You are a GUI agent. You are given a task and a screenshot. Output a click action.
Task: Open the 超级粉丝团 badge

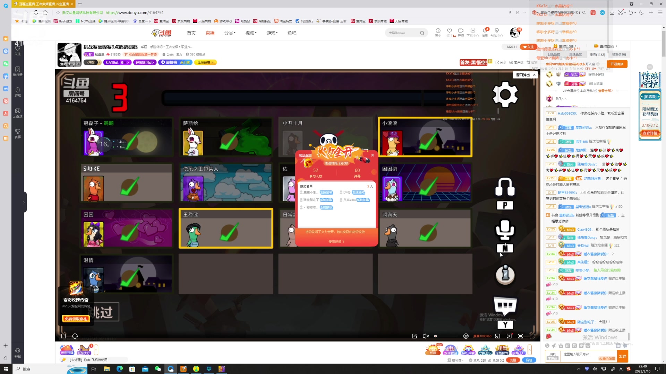point(145,63)
